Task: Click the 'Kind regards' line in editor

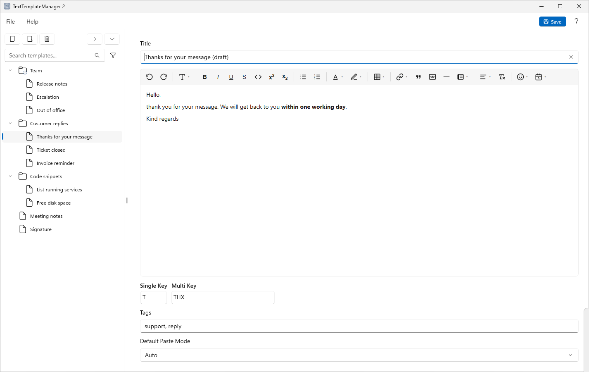Action: click(162, 119)
